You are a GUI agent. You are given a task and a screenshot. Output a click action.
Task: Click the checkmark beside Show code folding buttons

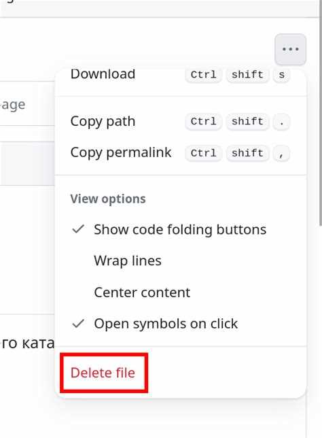click(x=78, y=229)
